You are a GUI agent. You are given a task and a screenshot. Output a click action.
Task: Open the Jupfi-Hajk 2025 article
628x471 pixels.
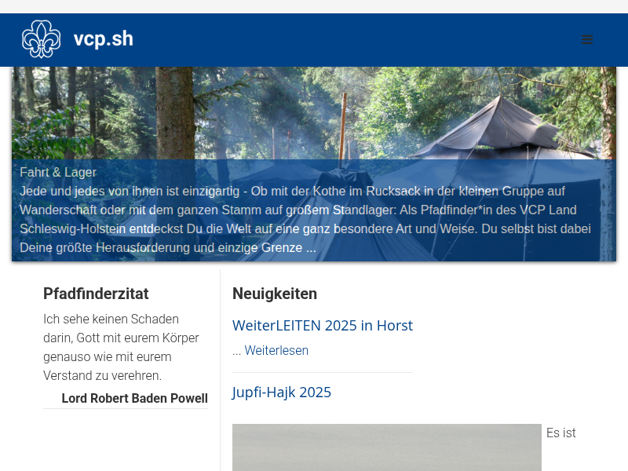pyautogui.click(x=282, y=392)
